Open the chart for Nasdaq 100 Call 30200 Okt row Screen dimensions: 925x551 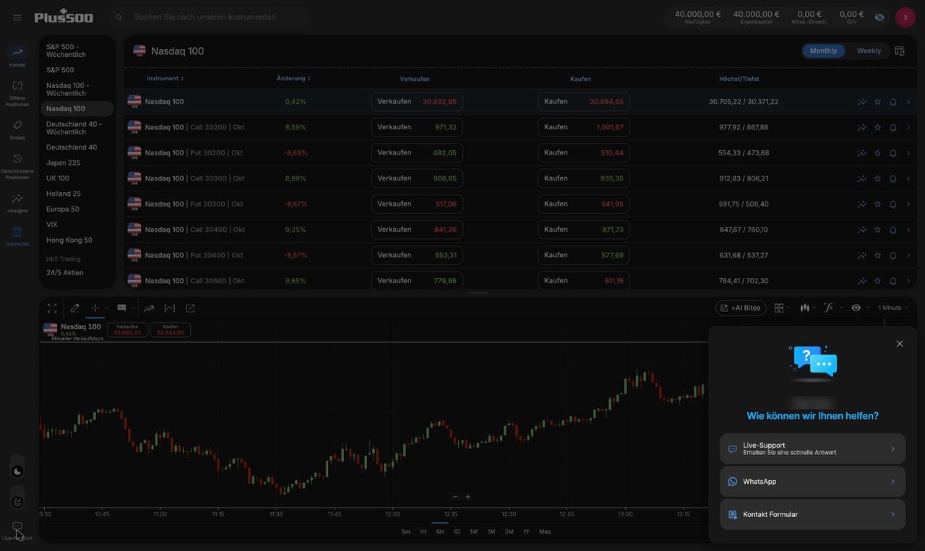point(862,128)
